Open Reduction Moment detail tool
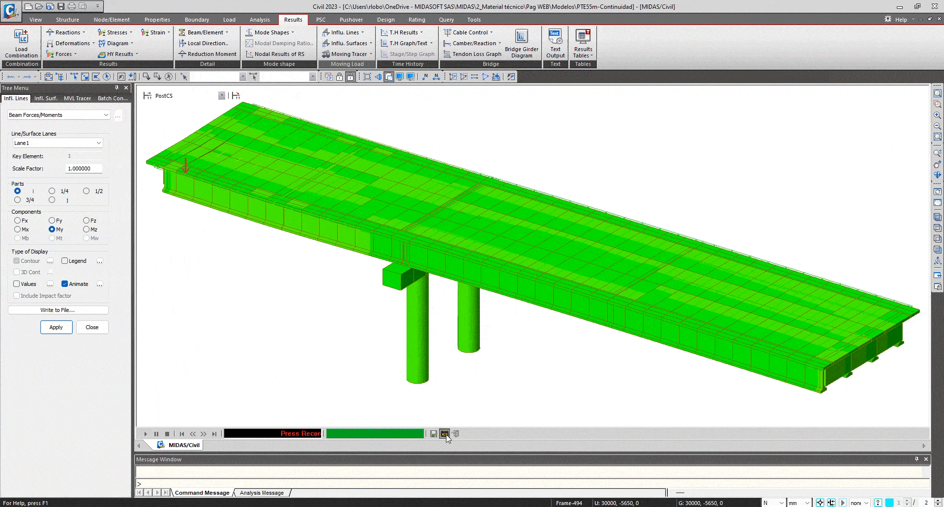Image resolution: width=944 pixels, height=507 pixels. (207, 54)
